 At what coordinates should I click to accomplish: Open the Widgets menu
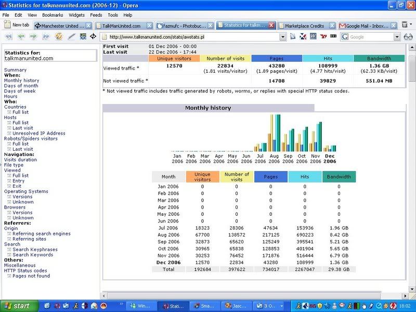pos(76,15)
